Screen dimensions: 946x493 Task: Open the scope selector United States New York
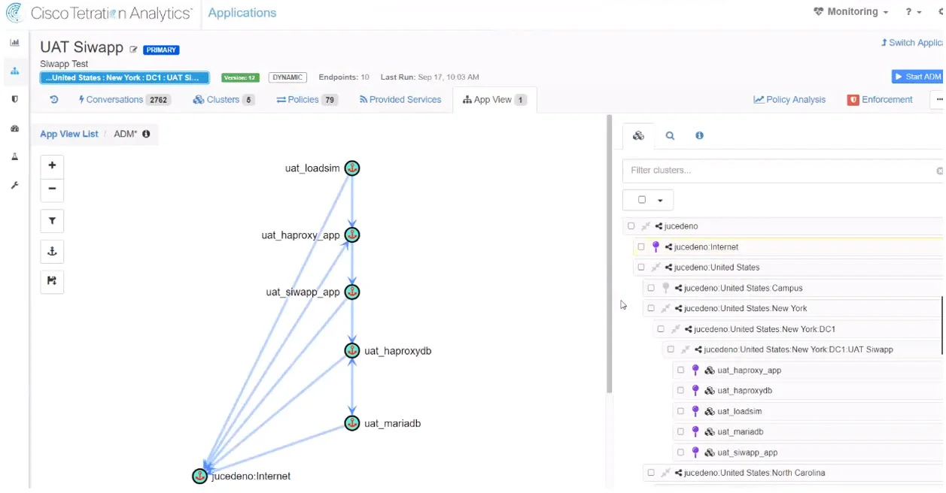pos(124,77)
